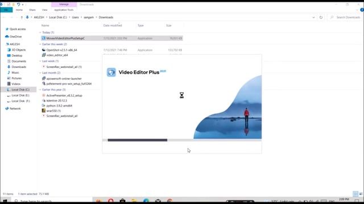This screenshot has height=204, width=364.
Task: Click AKLESH in the address path
Action: [x=39, y=18]
